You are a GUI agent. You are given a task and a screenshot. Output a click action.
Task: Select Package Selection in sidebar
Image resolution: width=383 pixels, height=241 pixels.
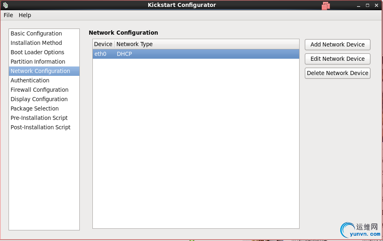click(x=44, y=108)
